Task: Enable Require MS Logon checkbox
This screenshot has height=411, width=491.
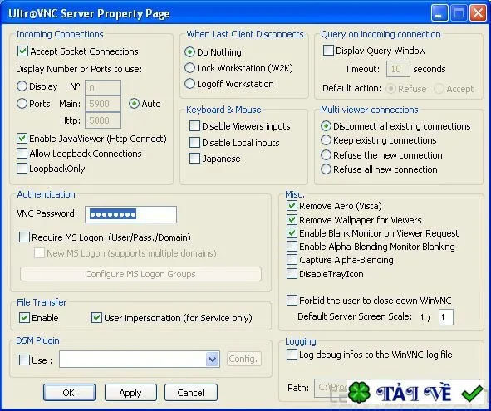Action: [24, 237]
